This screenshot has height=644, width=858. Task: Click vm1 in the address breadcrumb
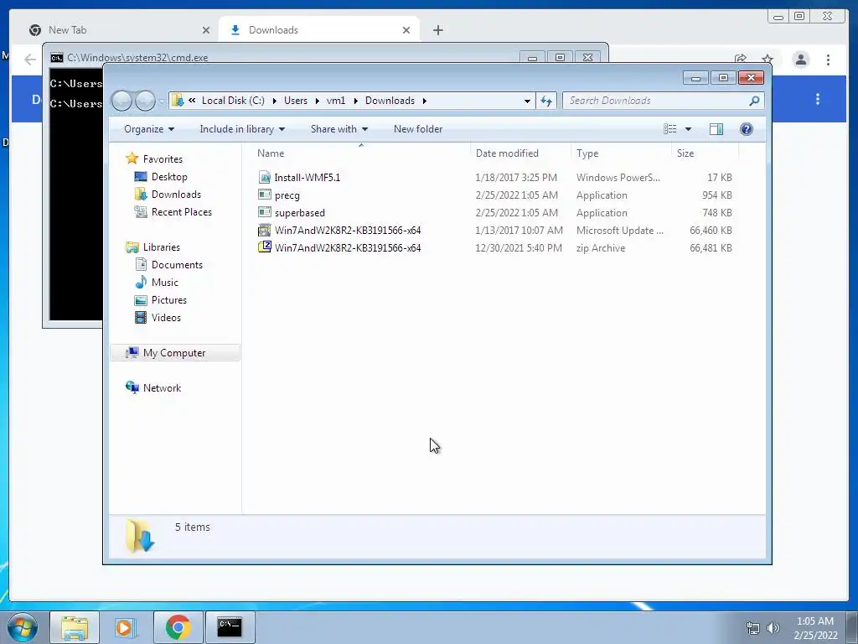click(x=336, y=101)
